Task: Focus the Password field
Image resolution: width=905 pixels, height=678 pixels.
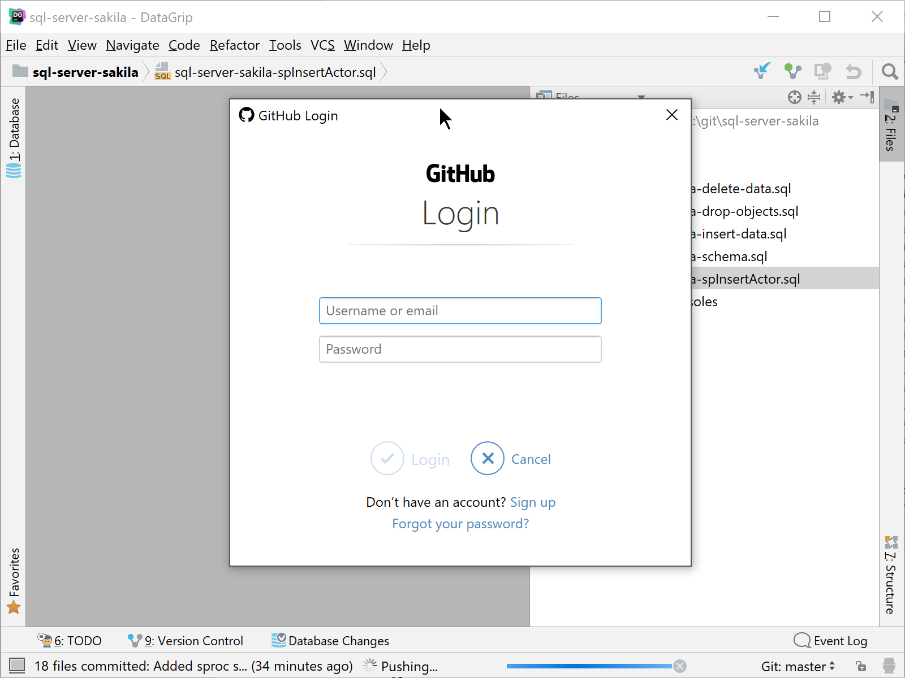Action: 460,349
